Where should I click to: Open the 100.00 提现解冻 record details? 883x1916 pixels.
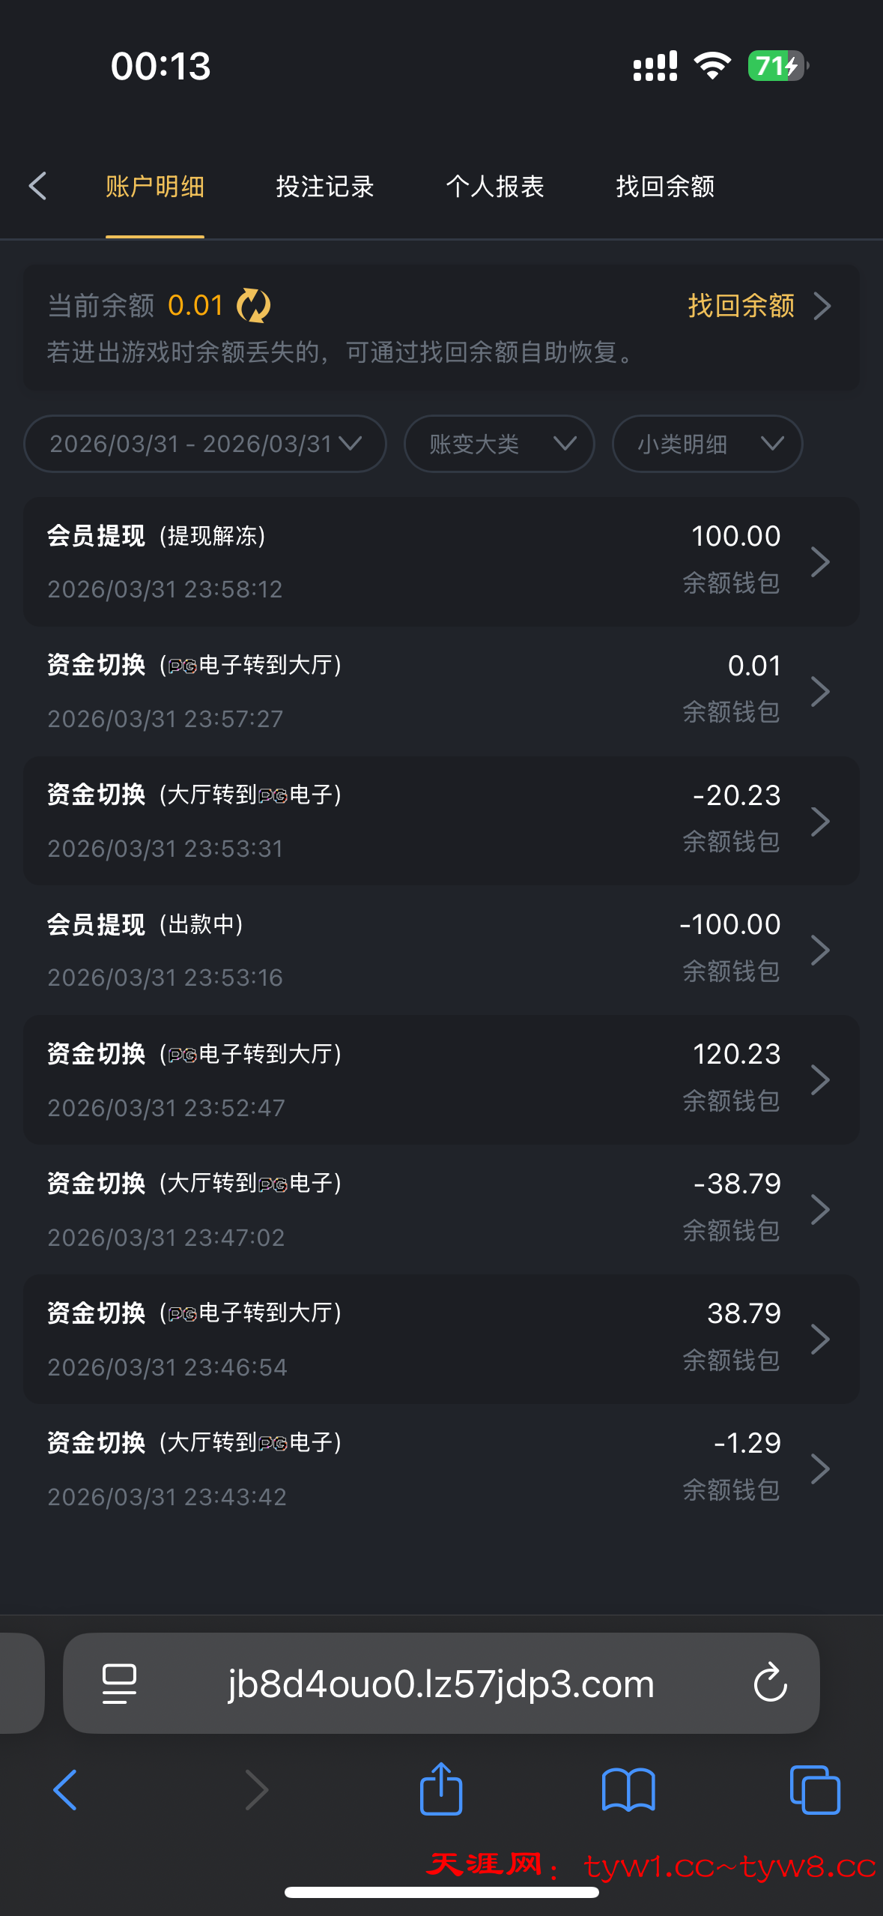[441, 561]
